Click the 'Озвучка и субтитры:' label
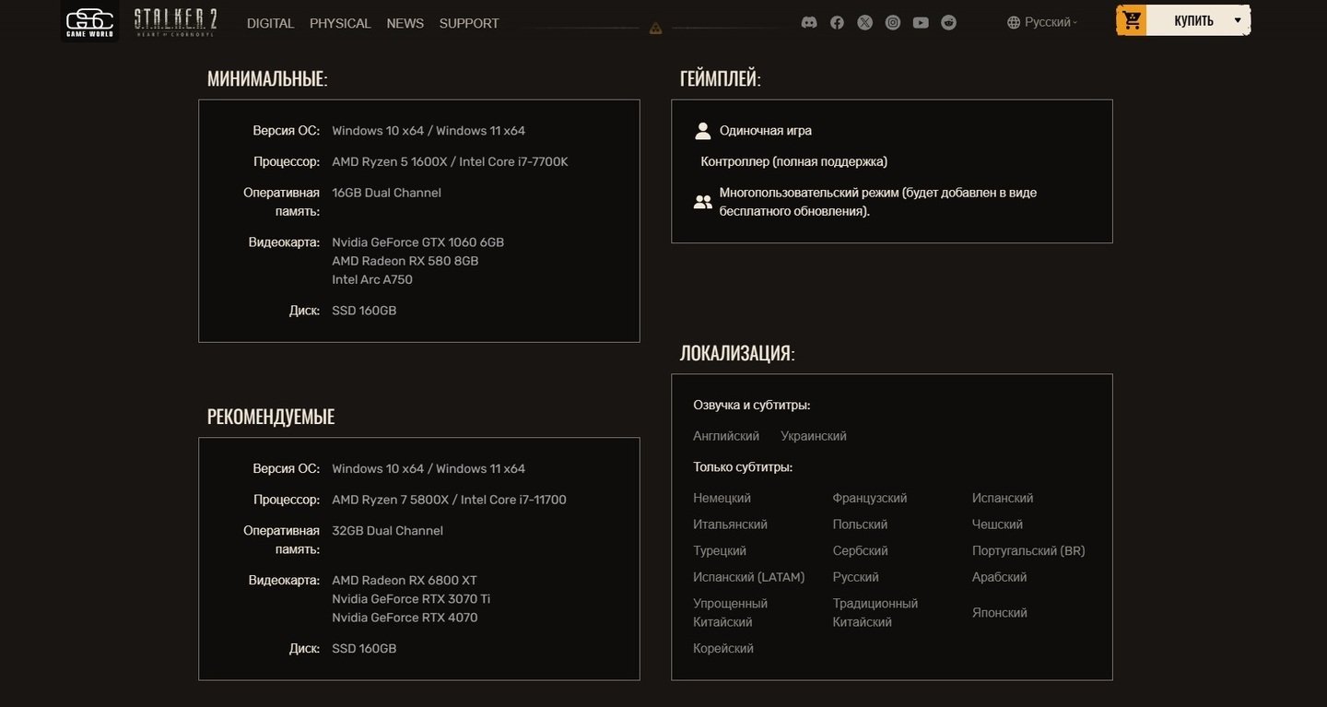 [x=752, y=405]
